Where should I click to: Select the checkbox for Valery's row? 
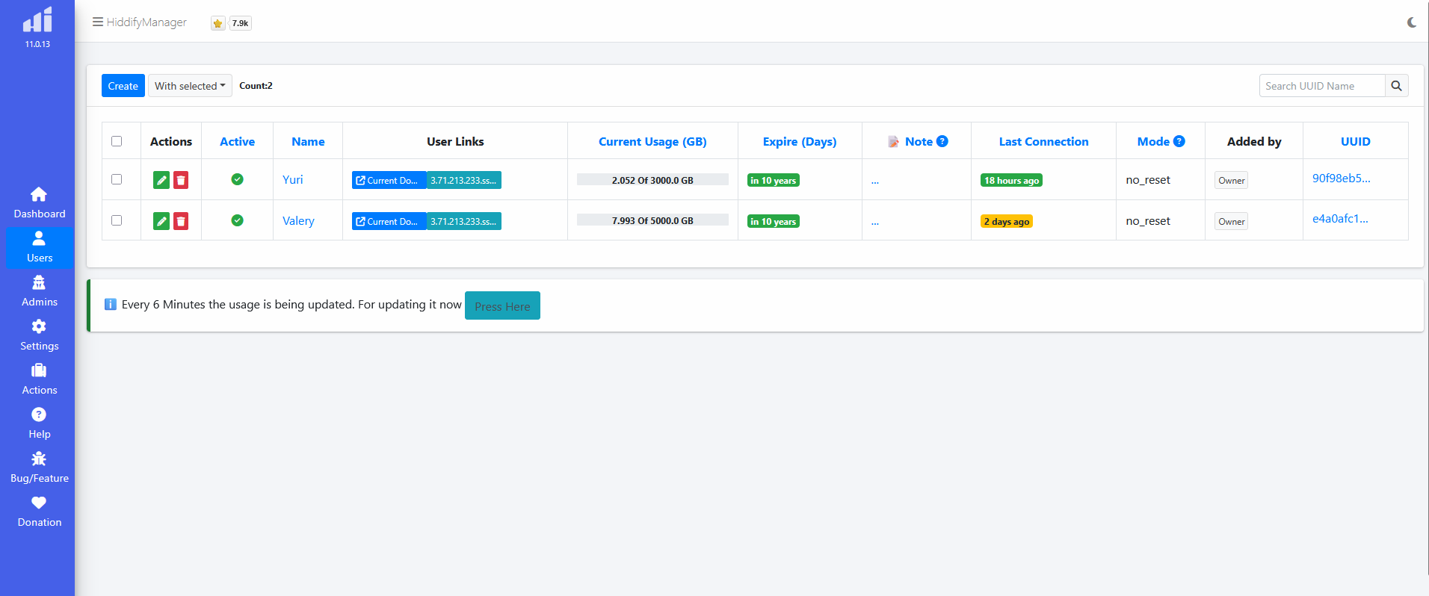tap(117, 220)
